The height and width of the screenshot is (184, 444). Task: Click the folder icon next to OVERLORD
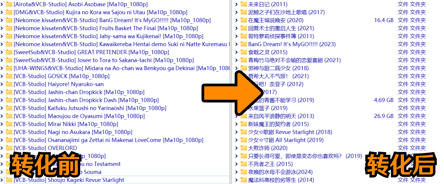pos(9,148)
